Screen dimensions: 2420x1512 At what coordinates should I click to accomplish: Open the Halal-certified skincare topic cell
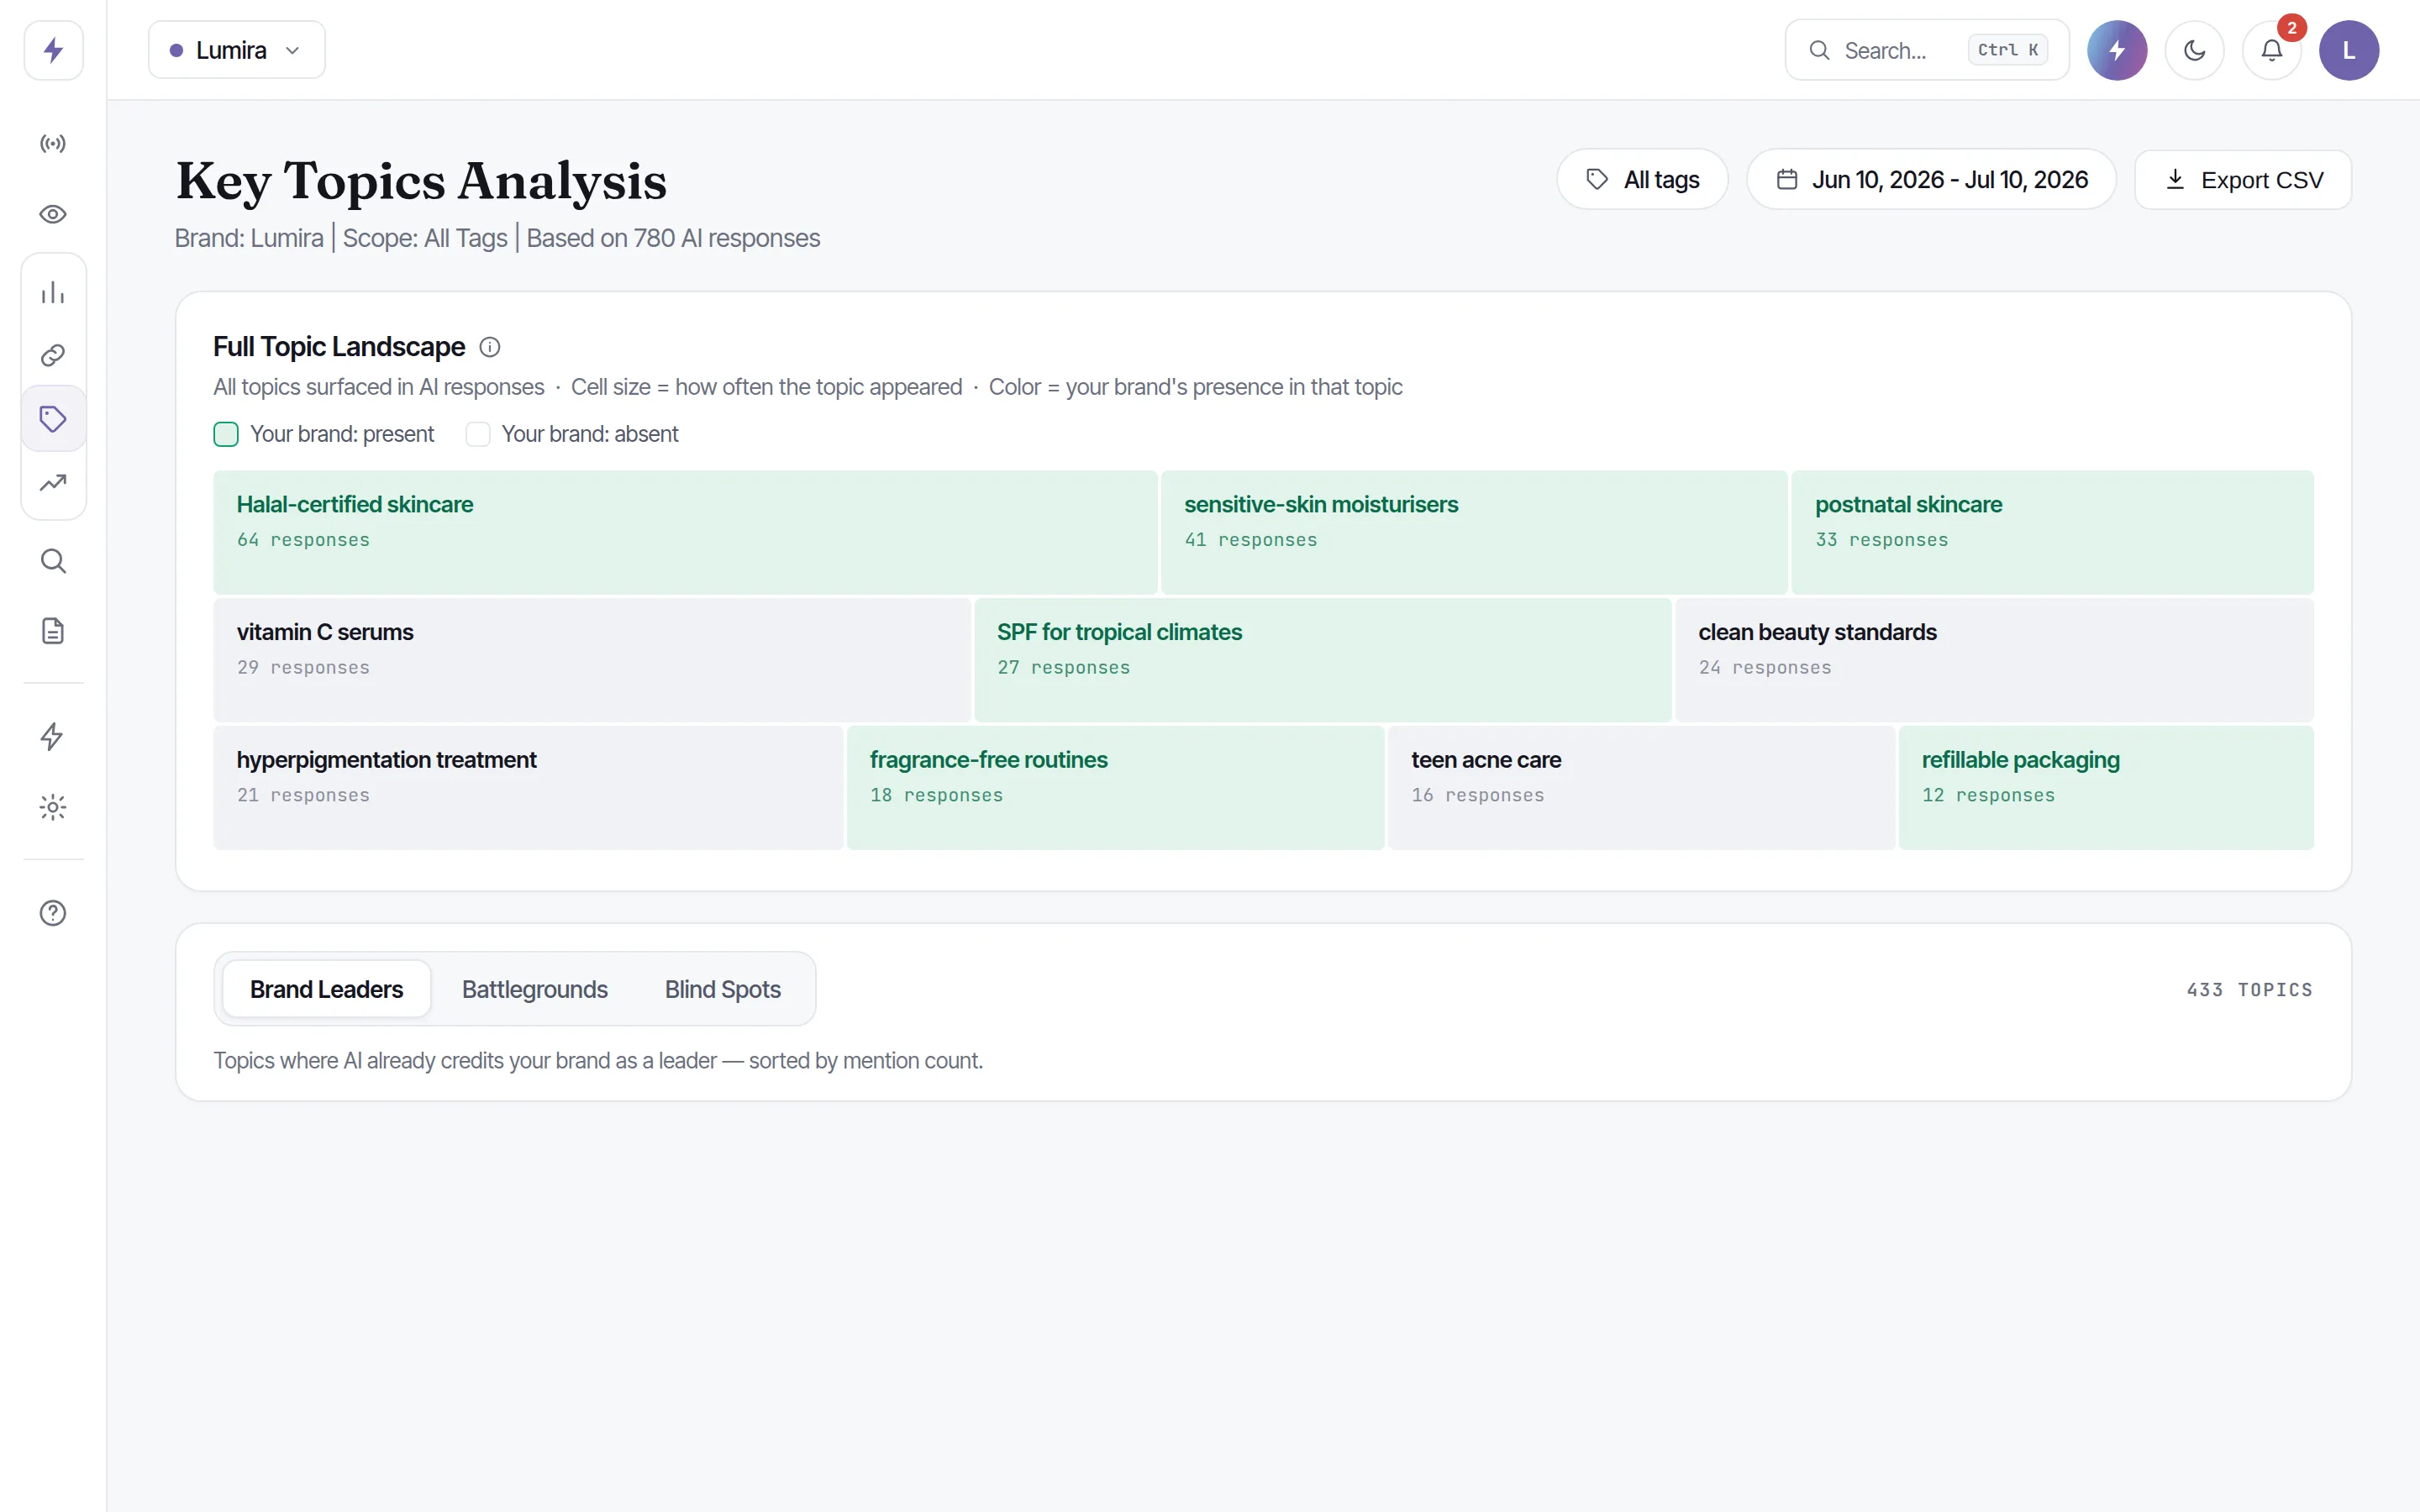[x=685, y=533]
